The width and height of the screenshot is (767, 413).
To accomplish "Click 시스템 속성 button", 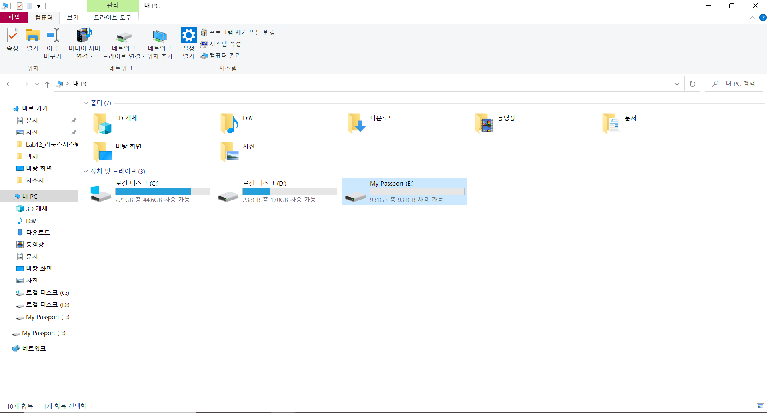I will click(x=221, y=44).
